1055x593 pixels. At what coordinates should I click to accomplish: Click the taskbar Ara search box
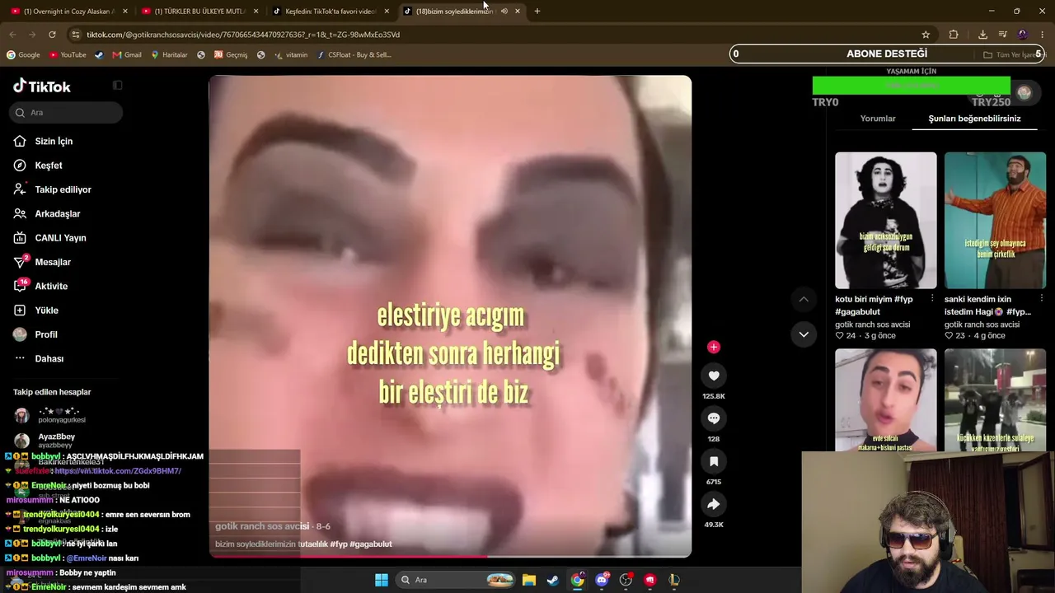(x=455, y=580)
